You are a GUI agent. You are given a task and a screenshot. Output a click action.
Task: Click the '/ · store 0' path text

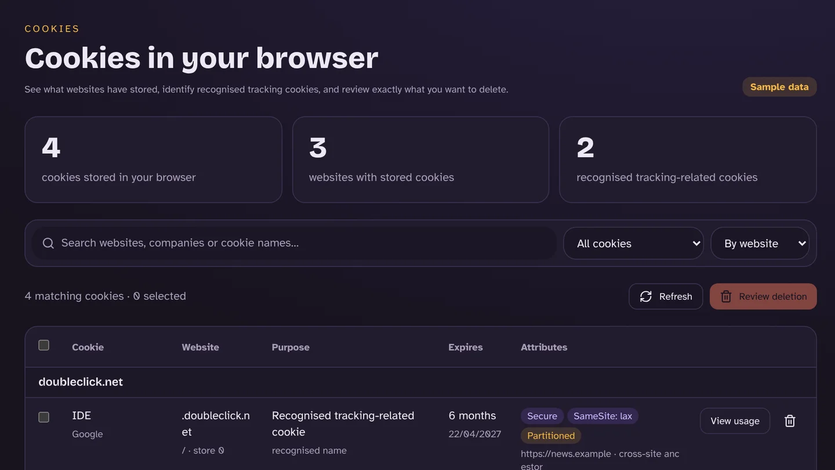pyautogui.click(x=203, y=450)
